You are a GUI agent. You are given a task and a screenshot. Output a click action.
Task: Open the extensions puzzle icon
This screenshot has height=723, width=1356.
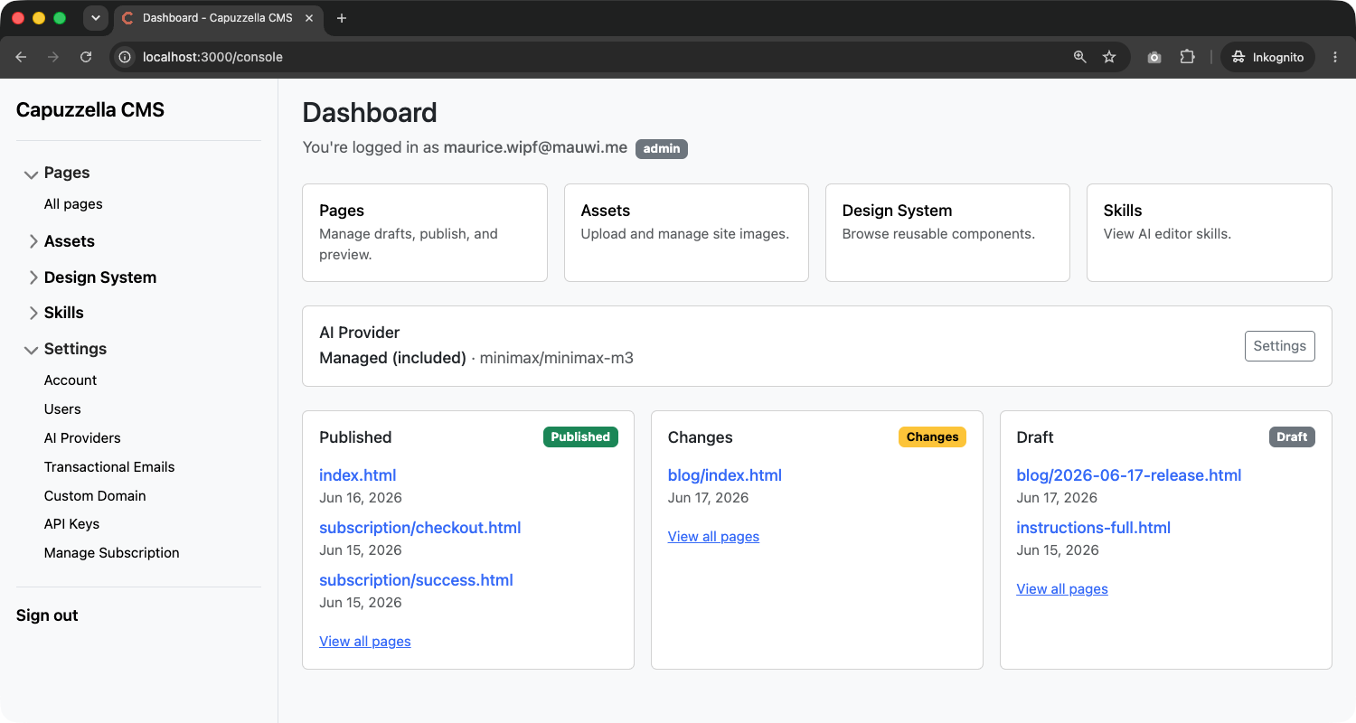(x=1187, y=57)
